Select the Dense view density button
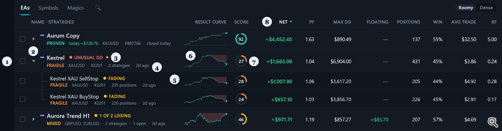Image resolution: width=502 pixels, height=131 pixels. click(x=486, y=8)
